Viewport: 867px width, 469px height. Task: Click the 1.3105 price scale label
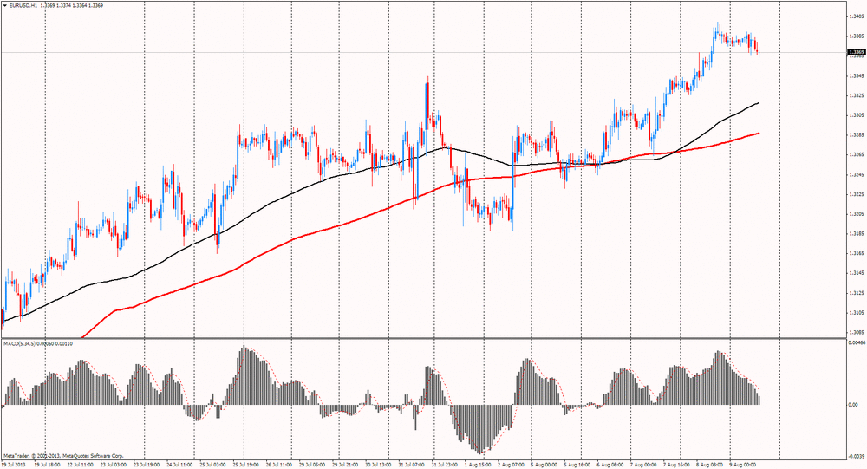856,313
